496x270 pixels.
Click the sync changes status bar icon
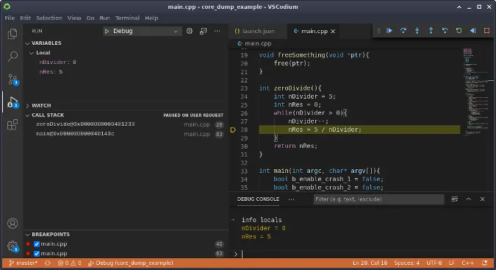pos(48,263)
